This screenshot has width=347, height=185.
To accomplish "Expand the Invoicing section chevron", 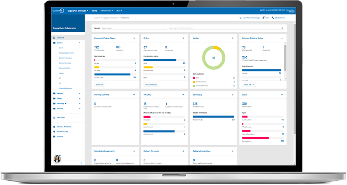I will point(80,109).
